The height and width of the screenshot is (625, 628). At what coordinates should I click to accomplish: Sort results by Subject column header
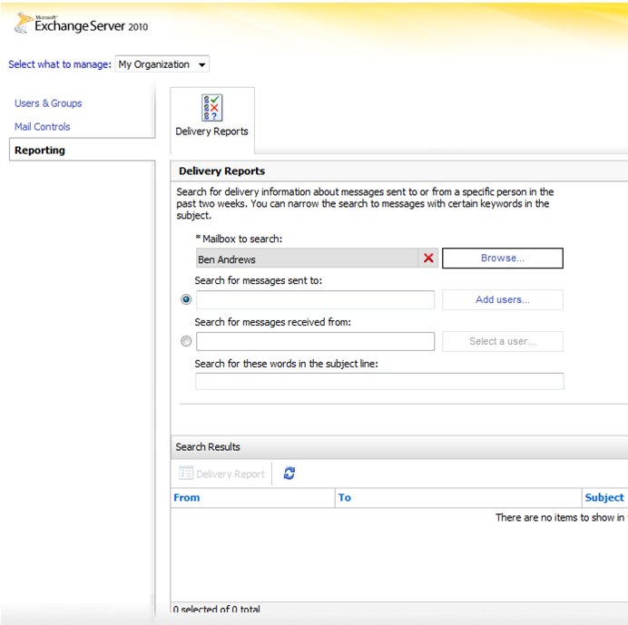click(604, 498)
